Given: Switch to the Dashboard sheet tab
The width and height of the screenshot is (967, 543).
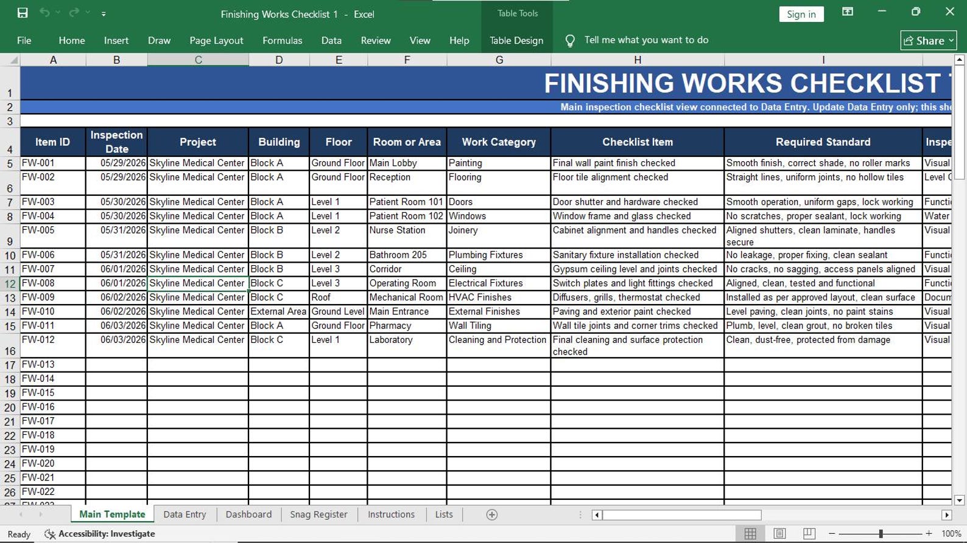Looking at the screenshot, I should 248,514.
